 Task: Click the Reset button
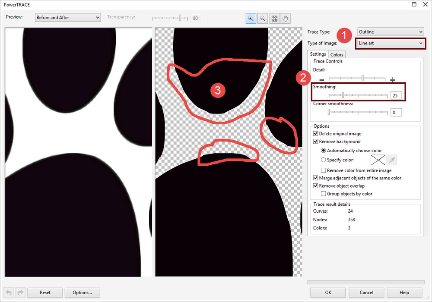pyautogui.click(x=45, y=293)
